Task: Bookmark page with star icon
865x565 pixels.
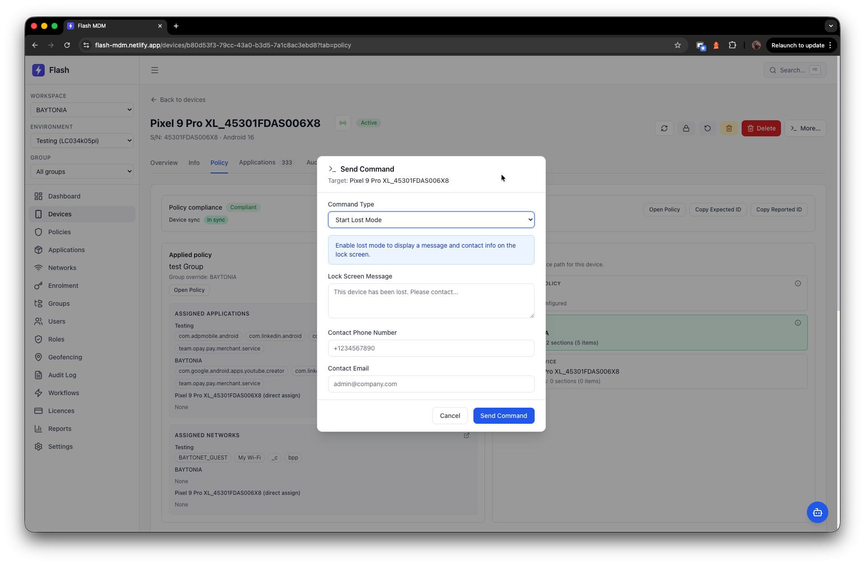Action: (678, 45)
